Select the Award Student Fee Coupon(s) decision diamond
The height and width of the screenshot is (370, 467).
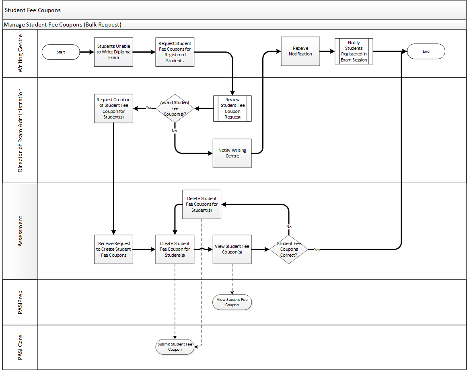[x=175, y=108]
